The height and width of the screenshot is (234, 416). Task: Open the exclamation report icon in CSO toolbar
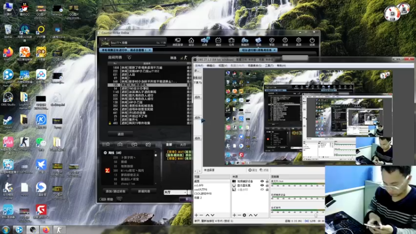point(285,42)
